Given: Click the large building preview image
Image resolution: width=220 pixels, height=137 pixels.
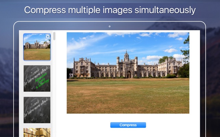Looking at the screenshot, I should click(x=128, y=73).
